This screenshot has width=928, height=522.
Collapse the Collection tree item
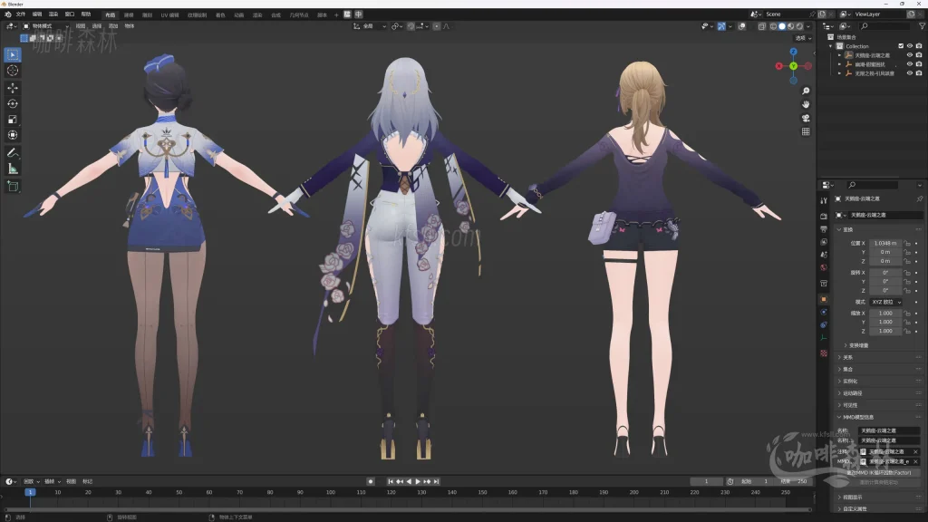point(831,46)
